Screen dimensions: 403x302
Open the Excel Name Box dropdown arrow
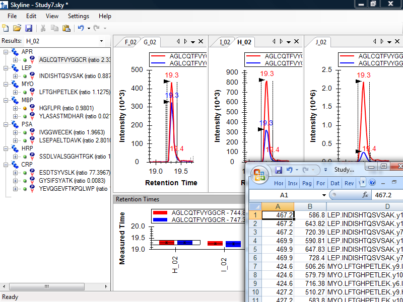click(x=324, y=195)
